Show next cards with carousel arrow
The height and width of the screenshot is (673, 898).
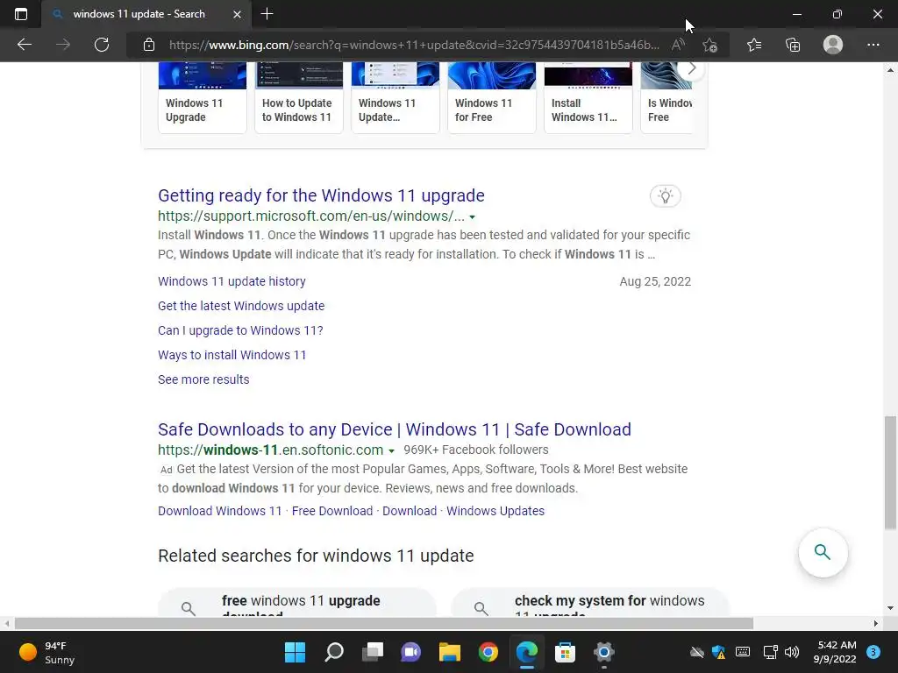(691, 68)
